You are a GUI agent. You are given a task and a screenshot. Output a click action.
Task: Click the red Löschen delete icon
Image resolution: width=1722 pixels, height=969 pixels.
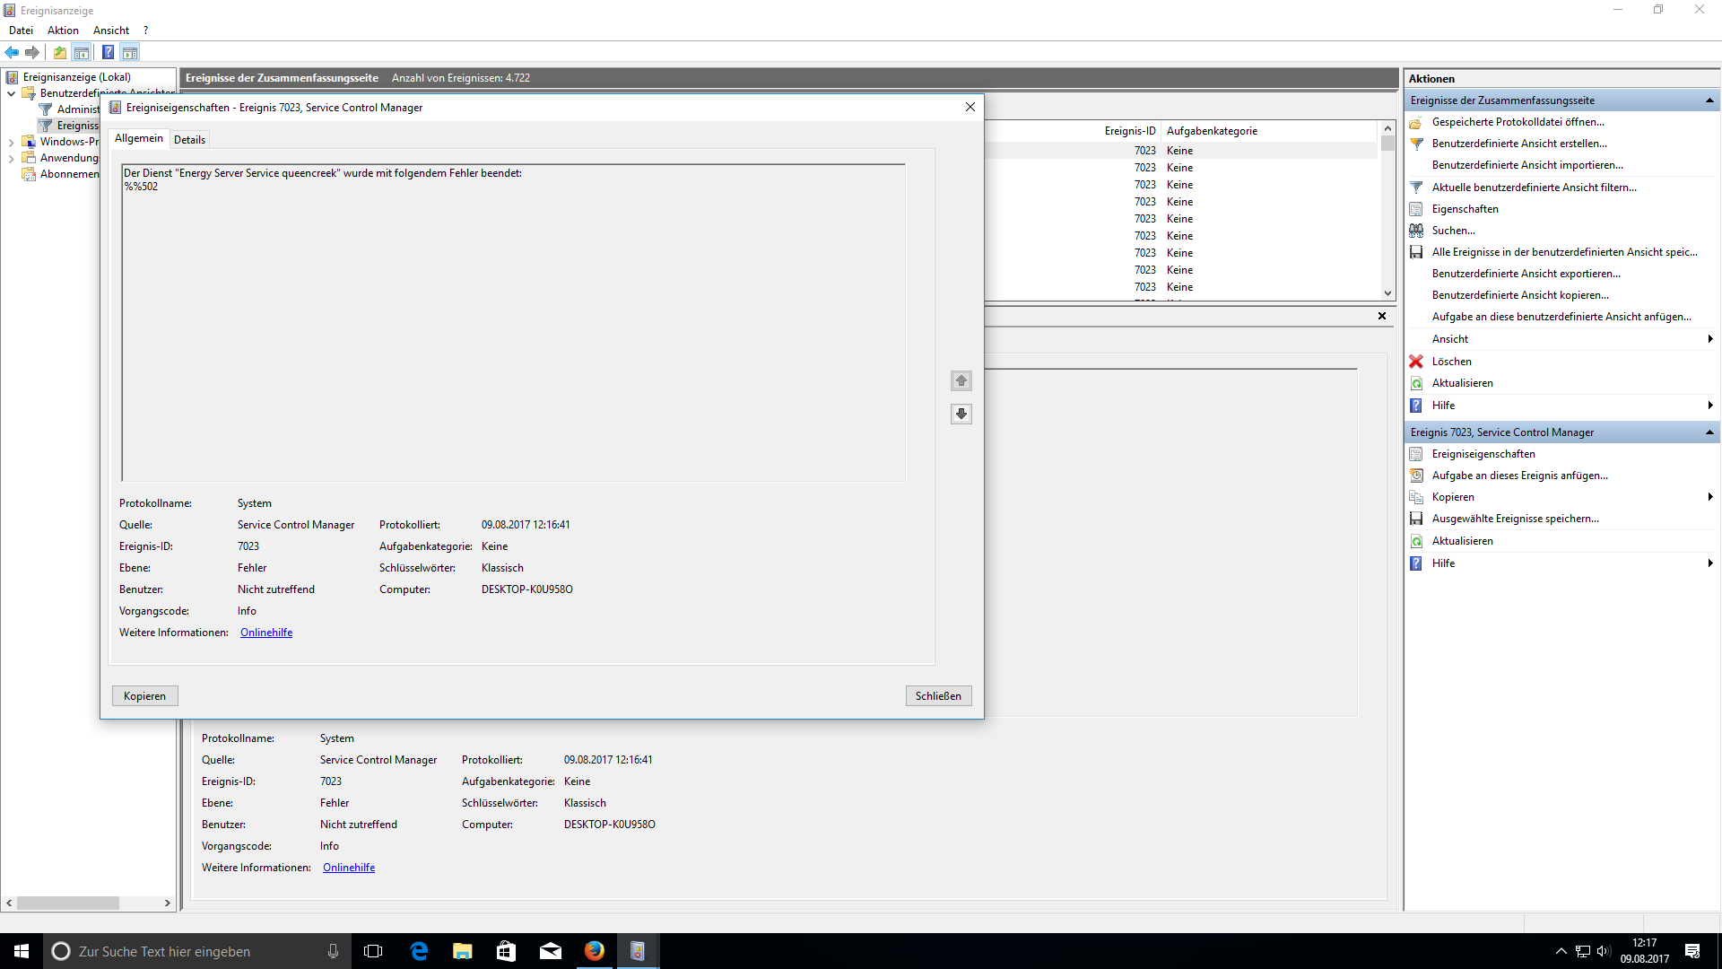1416,362
